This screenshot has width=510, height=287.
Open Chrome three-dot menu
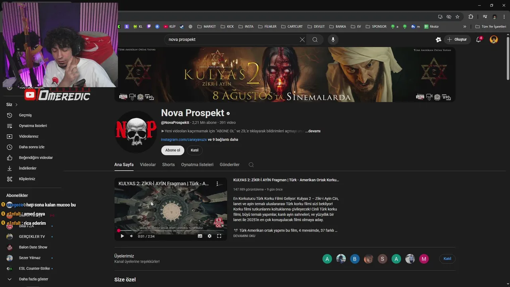(x=504, y=17)
